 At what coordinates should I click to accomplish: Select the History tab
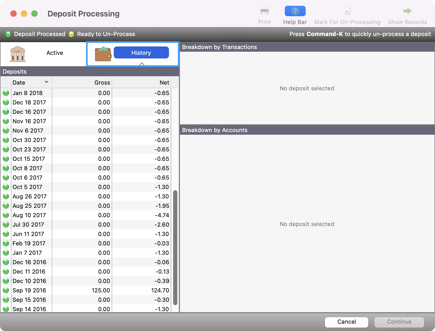(141, 52)
